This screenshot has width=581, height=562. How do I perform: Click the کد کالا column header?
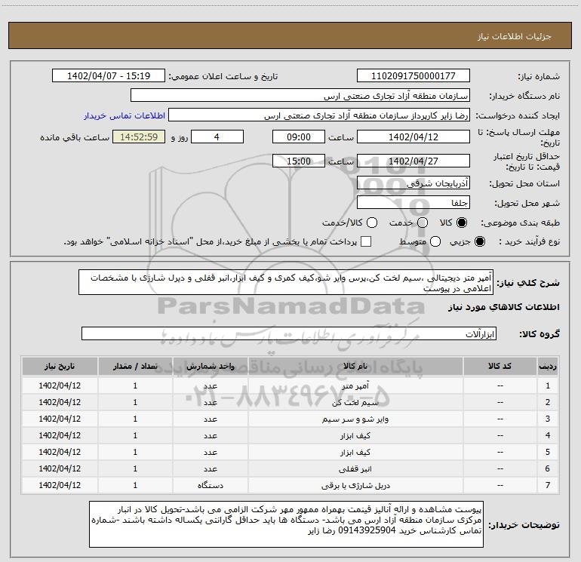pyautogui.click(x=500, y=366)
